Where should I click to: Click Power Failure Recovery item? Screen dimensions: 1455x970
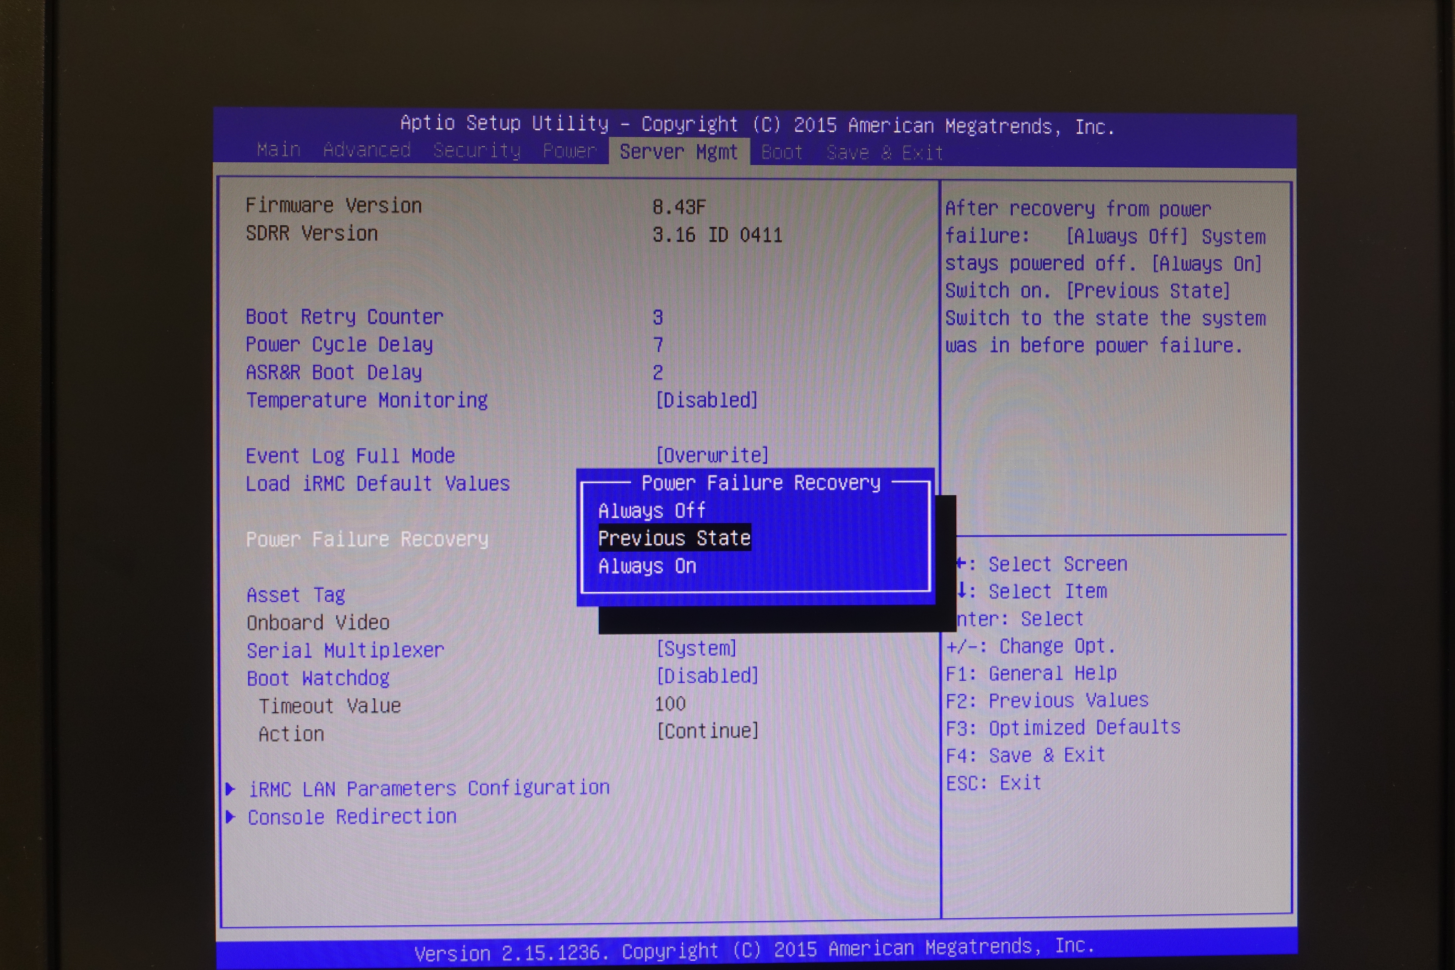(367, 539)
